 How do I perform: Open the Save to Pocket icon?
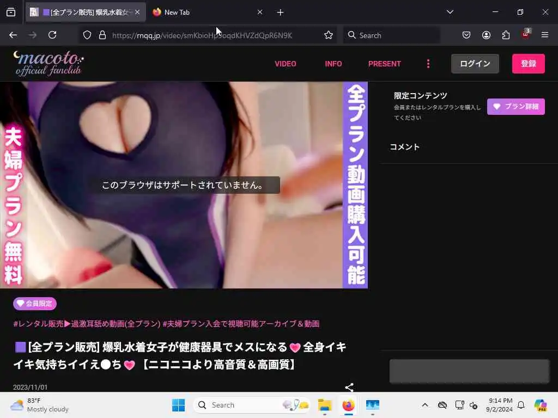point(466,35)
